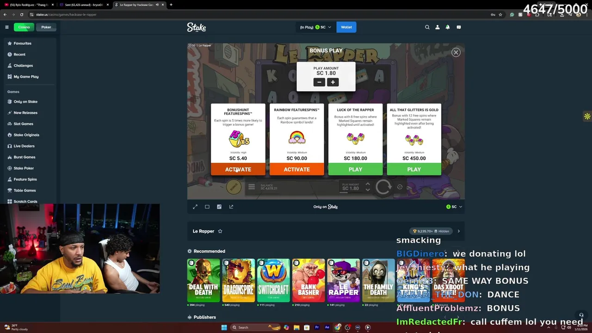Switch to the Sent mail browser tab
Viewport: 592px width, 333px height.
[x=84, y=5]
